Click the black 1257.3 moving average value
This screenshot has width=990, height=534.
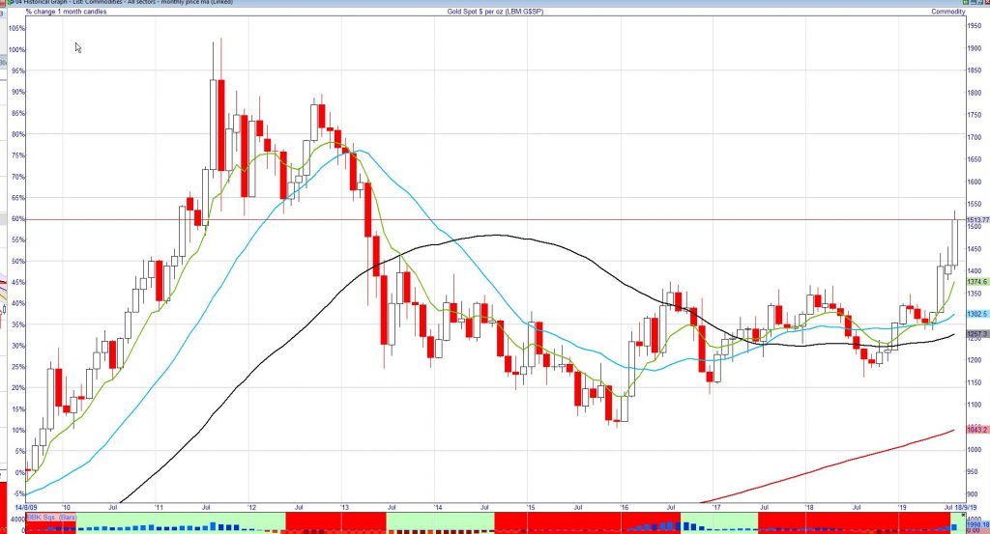(x=976, y=334)
